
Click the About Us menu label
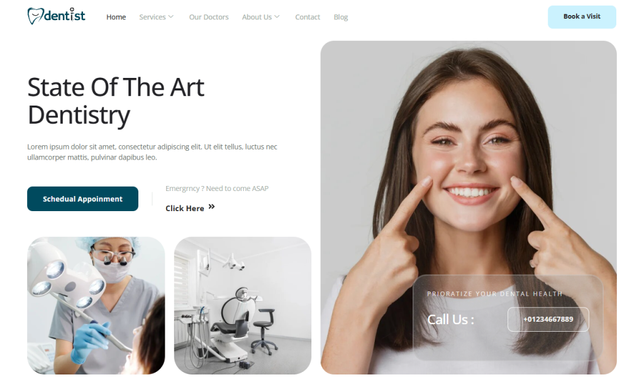coord(257,17)
